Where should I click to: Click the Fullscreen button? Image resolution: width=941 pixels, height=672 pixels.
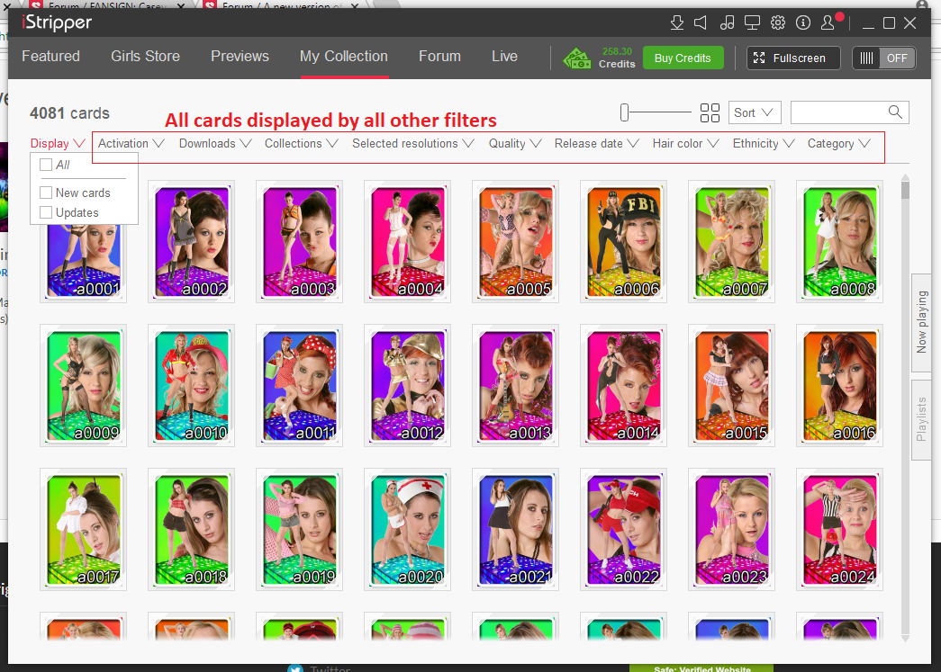(792, 58)
